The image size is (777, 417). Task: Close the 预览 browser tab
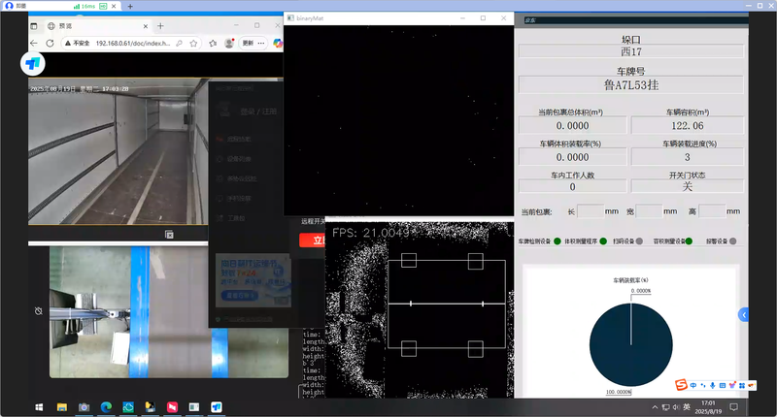click(x=145, y=26)
